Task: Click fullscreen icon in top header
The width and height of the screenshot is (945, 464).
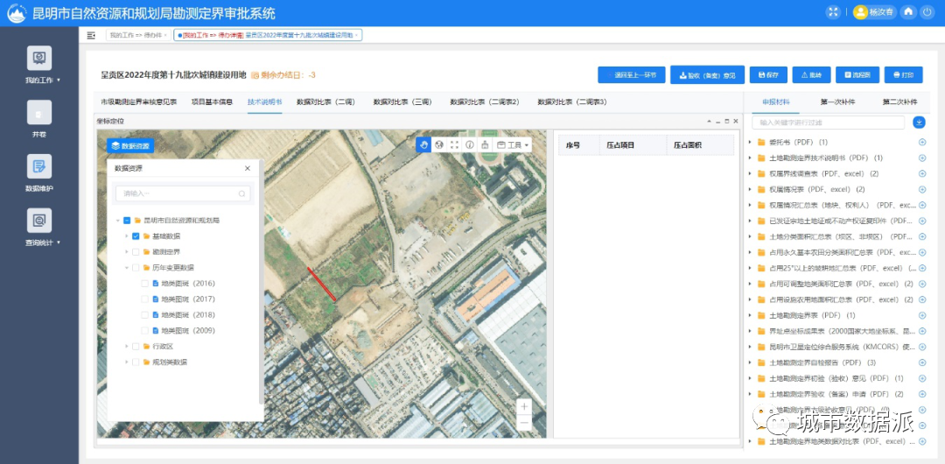Action: [x=834, y=12]
